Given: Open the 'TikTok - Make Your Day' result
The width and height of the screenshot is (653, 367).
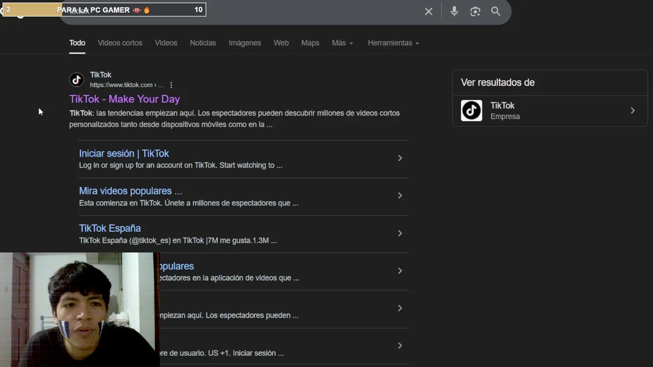Looking at the screenshot, I should 124,99.
